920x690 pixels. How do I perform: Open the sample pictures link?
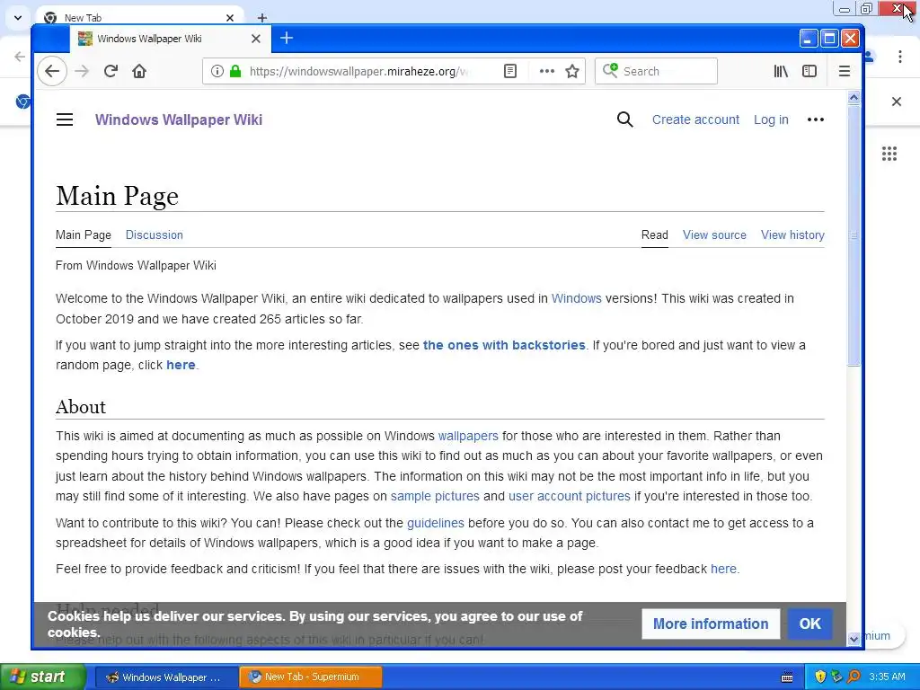(435, 496)
